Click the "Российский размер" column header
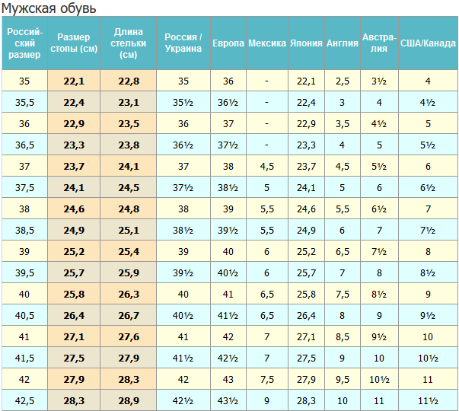 coord(24,43)
